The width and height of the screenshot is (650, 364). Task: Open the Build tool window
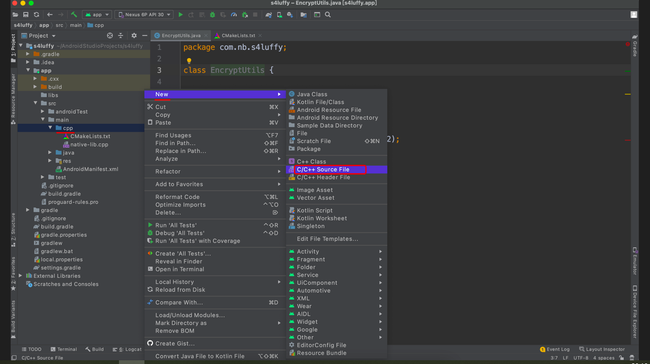(x=95, y=350)
